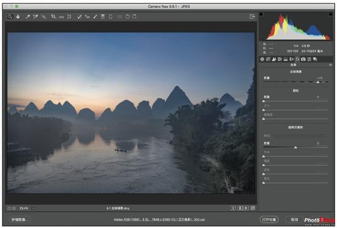This screenshot has height=228, width=337.
Task: Swap before and after settings icon
Action: [x=240, y=208]
